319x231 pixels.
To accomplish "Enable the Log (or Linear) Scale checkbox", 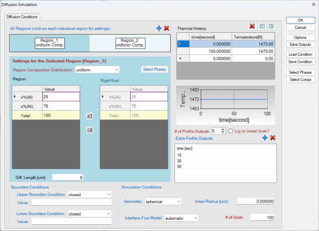I will coord(231,131).
